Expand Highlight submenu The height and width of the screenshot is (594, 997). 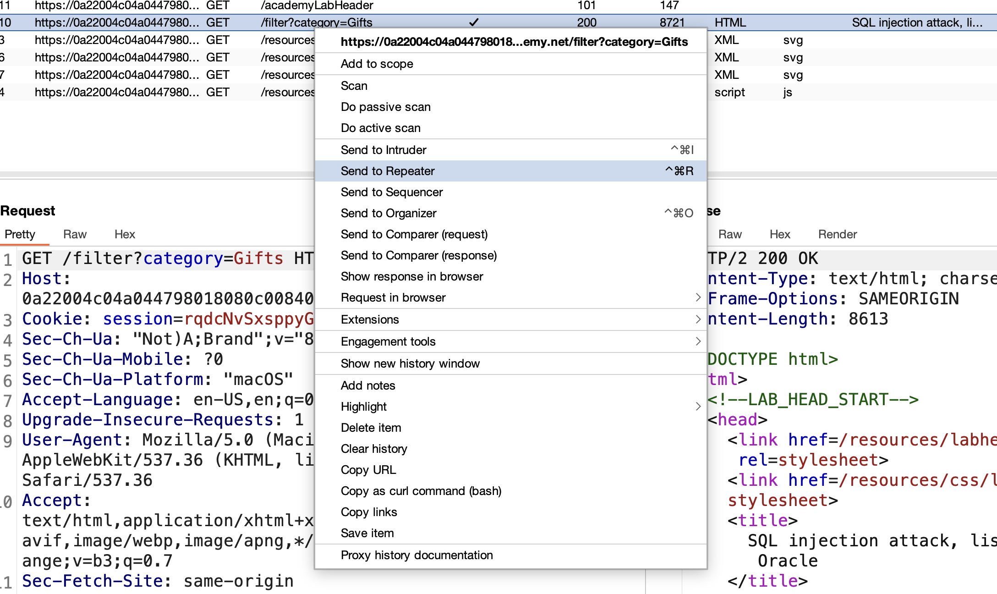(x=511, y=407)
